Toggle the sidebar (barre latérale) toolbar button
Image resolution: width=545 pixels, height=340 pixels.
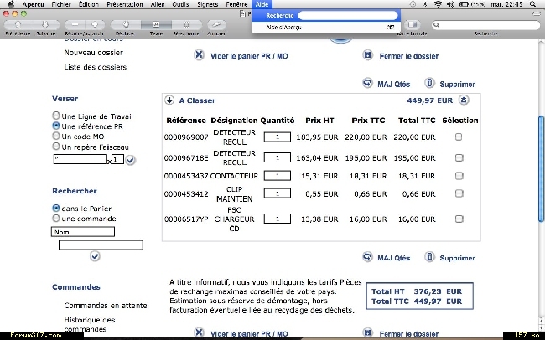click(412, 24)
